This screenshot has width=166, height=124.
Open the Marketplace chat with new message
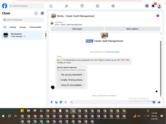pyautogui.click(x=22, y=35)
